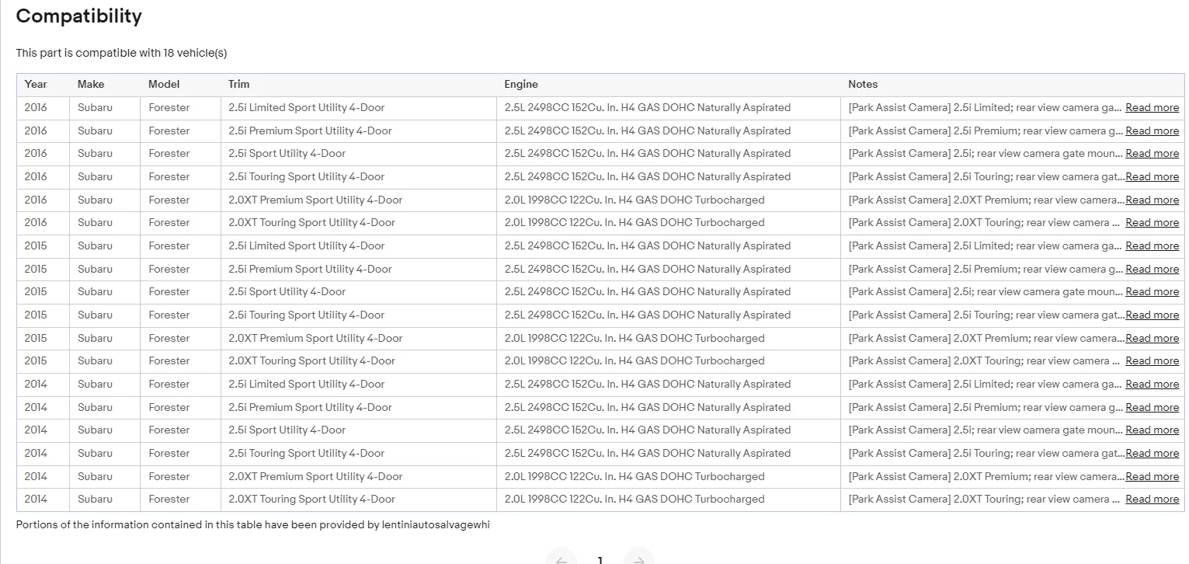Select the Park Assist Camera note for 2015 2.5i Limited
The height and width of the screenshot is (564, 1189).
(986, 246)
